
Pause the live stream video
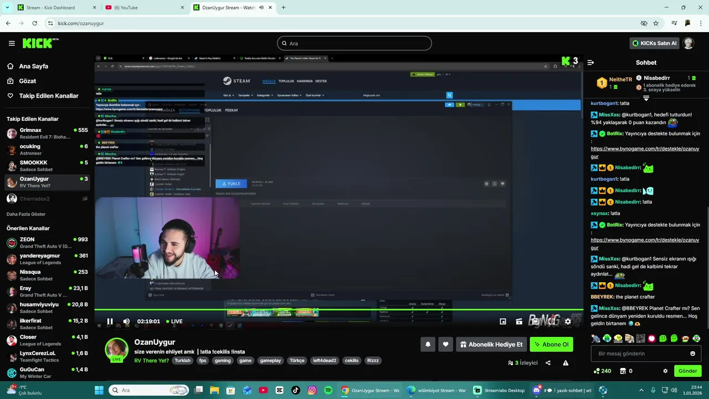click(x=110, y=321)
